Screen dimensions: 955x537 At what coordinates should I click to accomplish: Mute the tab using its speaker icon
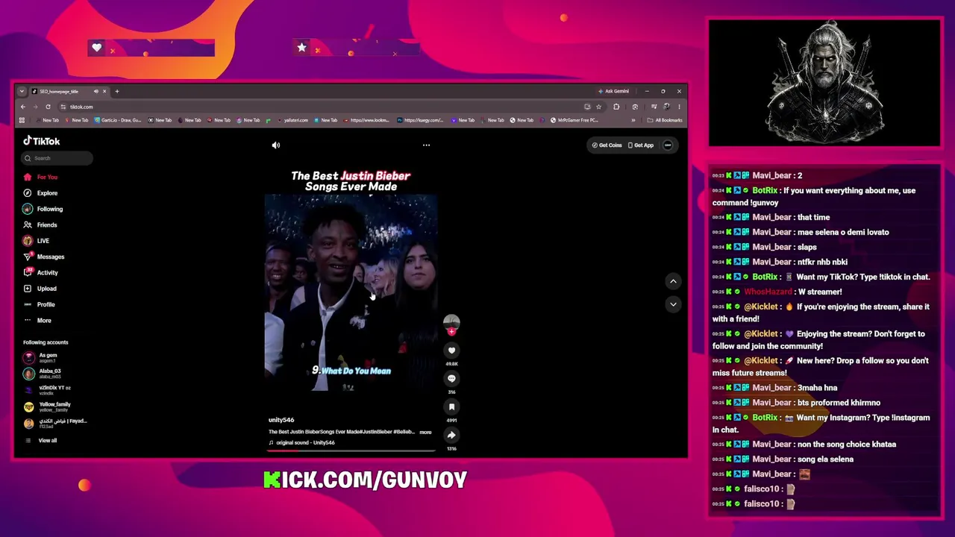point(95,92)
